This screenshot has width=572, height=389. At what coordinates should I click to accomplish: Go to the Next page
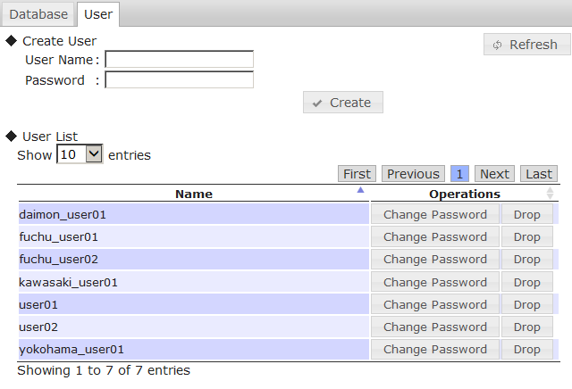pos(494,174)
